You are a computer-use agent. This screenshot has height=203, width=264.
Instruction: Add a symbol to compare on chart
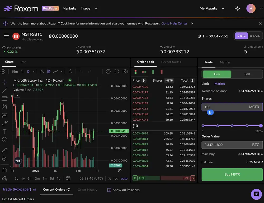[x=3, y=72]
